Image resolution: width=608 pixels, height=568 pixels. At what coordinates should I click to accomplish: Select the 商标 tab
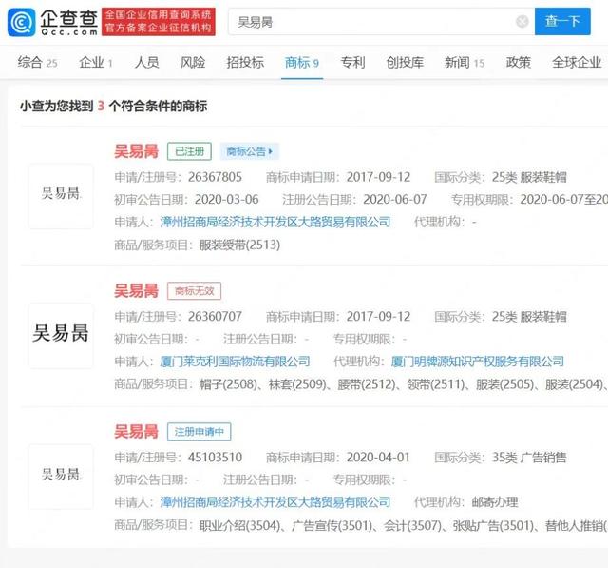pos(302,63)
